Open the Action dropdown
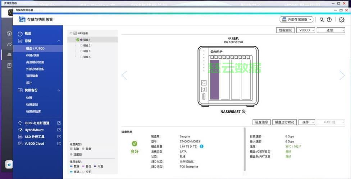Viewport: 351px width, 179px height. pos(307,122)
